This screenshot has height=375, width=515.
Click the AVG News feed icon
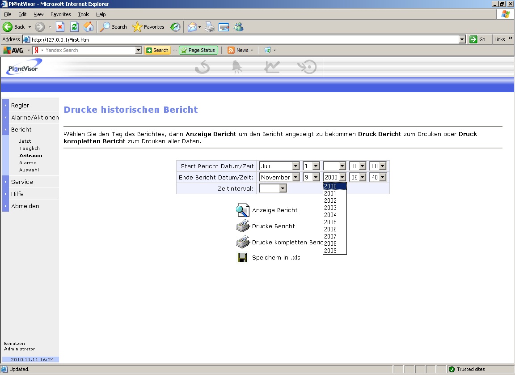(231, 50)
